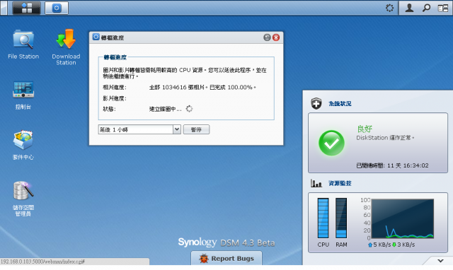
Task: Click the 暫停 pause button
Action: coord(197,129)
